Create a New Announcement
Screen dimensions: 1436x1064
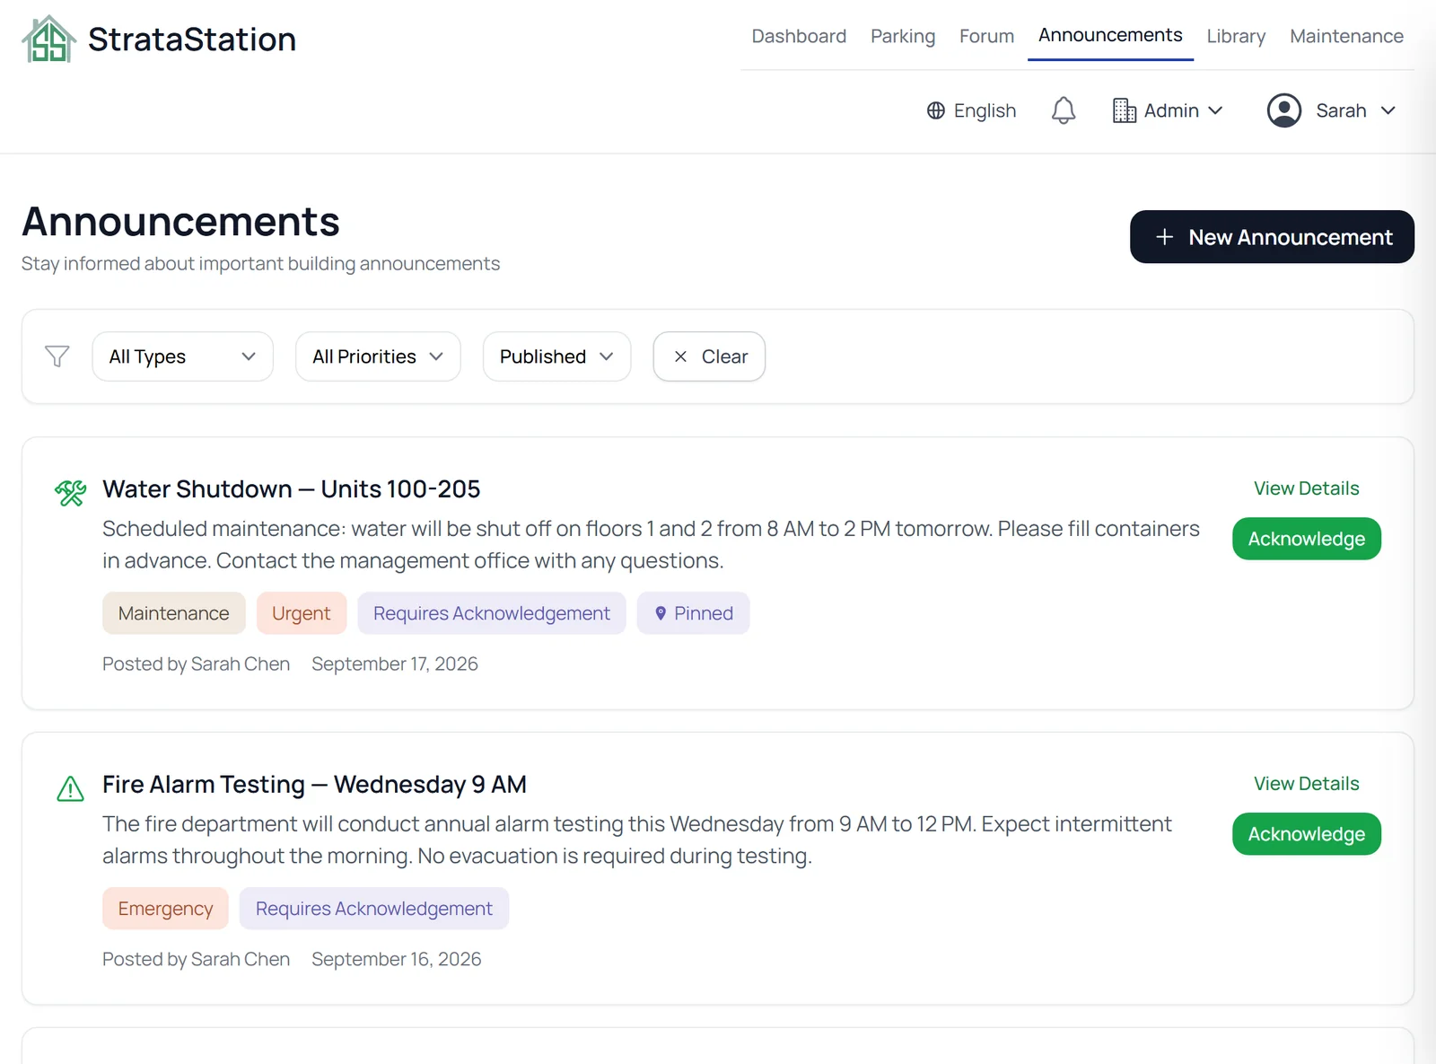tap(1272, 237)
